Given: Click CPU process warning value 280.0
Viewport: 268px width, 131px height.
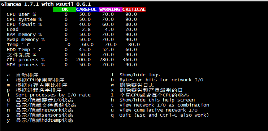Looking at the screenshot, I should pyautogui.click(x=107, y=60).
